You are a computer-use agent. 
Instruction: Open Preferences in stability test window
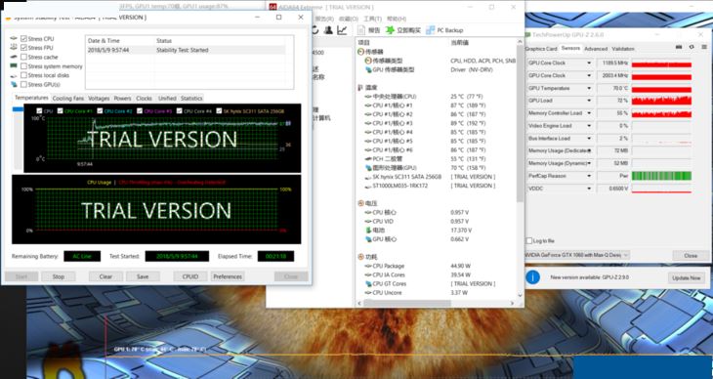point(228,276)
